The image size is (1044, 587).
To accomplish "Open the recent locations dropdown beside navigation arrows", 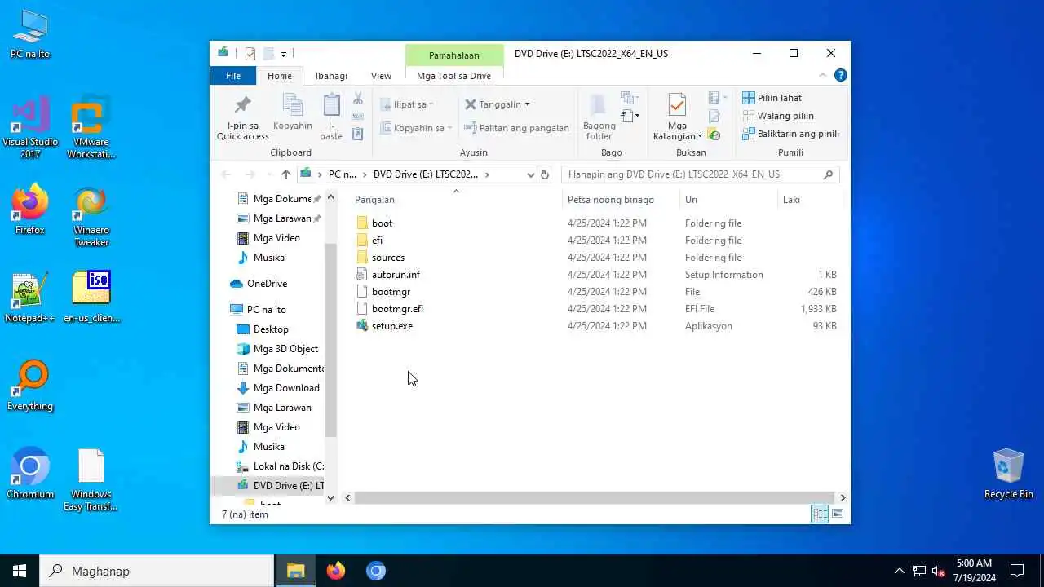I will (x=268, y=174).
